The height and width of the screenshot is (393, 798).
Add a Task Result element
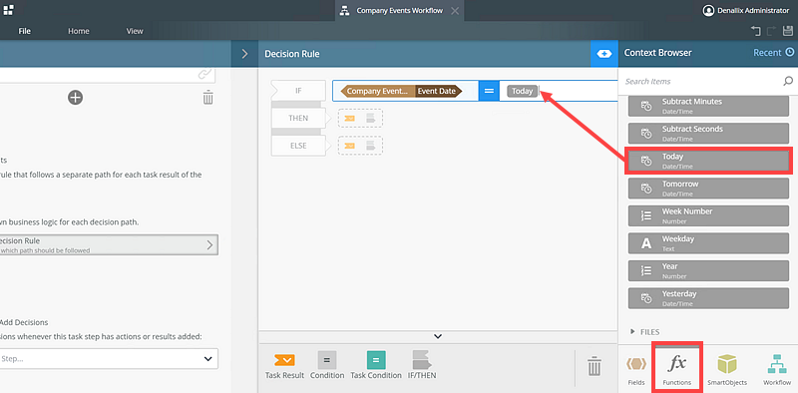(x=284, y=365)
